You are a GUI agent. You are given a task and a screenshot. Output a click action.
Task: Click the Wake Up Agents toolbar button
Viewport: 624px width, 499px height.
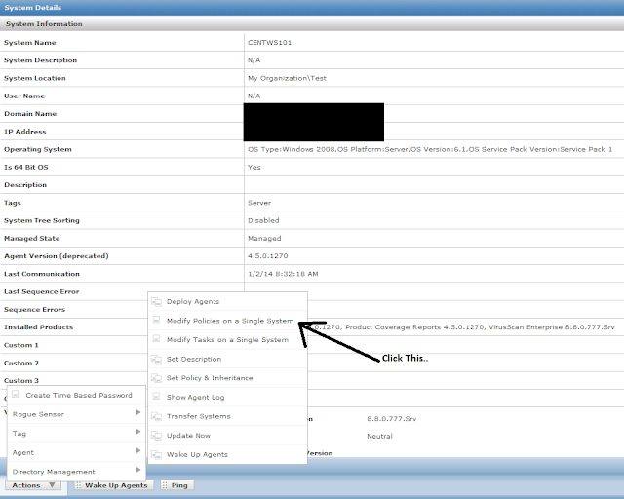click(113, 485)
